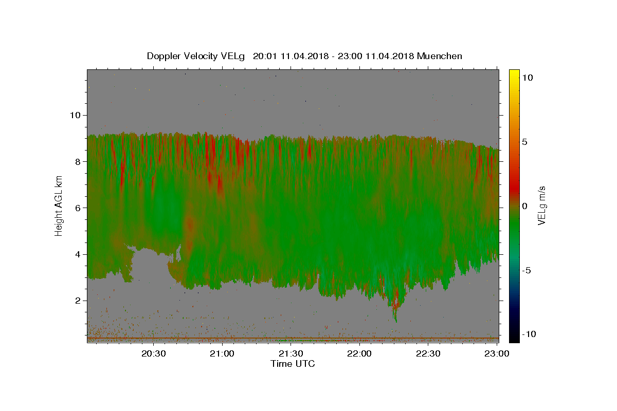Click the colorbar value '-10'
The height and width of the screenshot is (411, 617).
[x=530, y=334]
